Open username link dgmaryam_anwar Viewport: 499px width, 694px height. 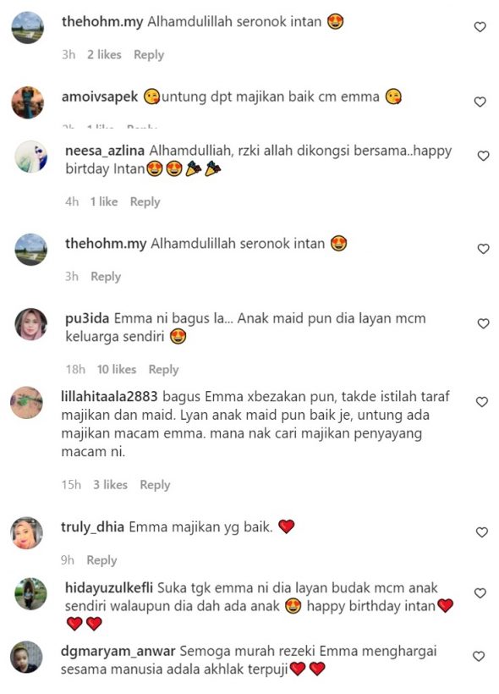tap(118, 652)
